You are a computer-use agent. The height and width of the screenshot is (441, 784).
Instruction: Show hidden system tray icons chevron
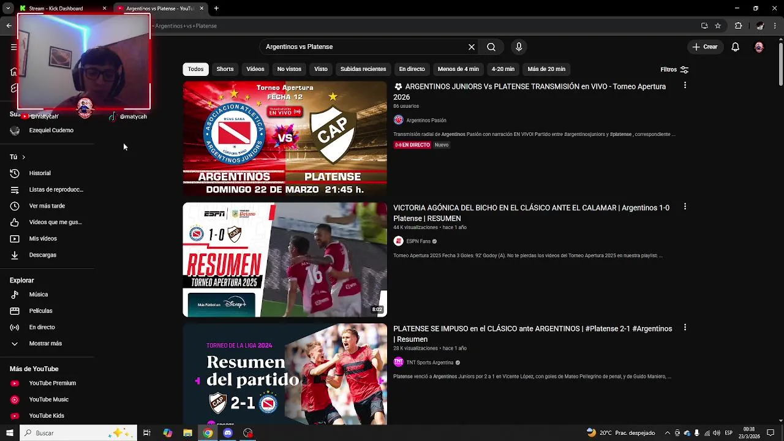click(668, 433)
